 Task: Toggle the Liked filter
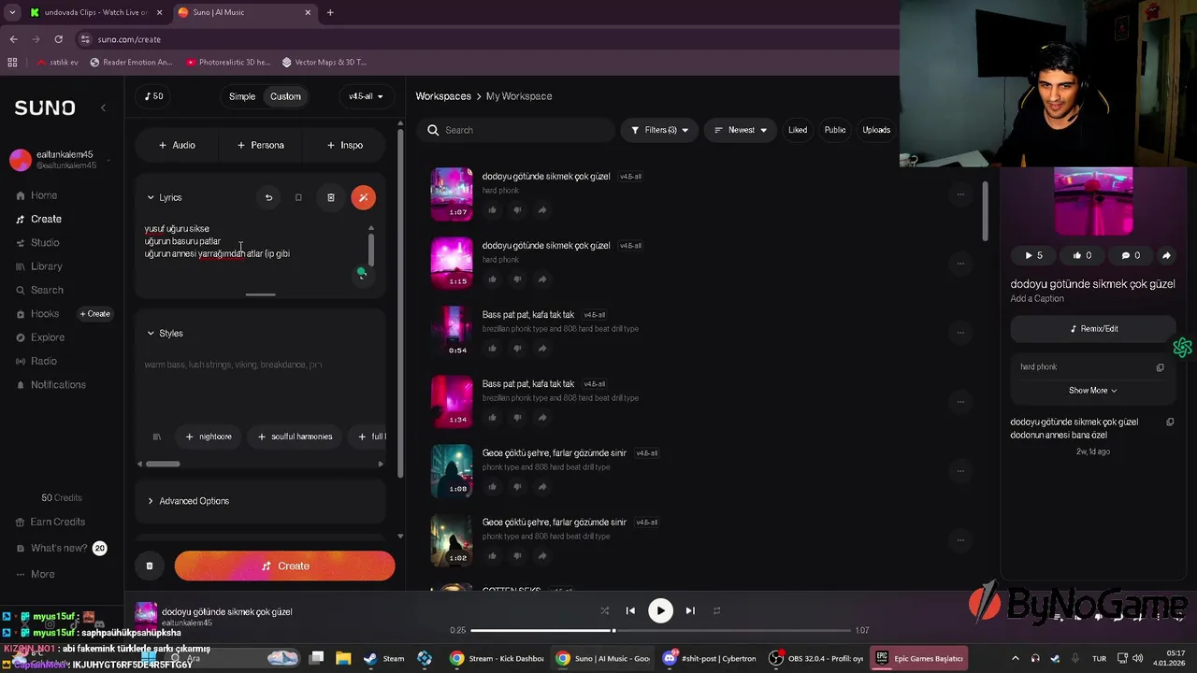point(798,130)
